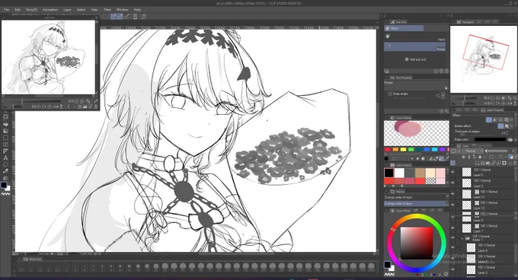Click the Navigator preview thumbnail
The image size is (518, 280).
pos(483,59)
